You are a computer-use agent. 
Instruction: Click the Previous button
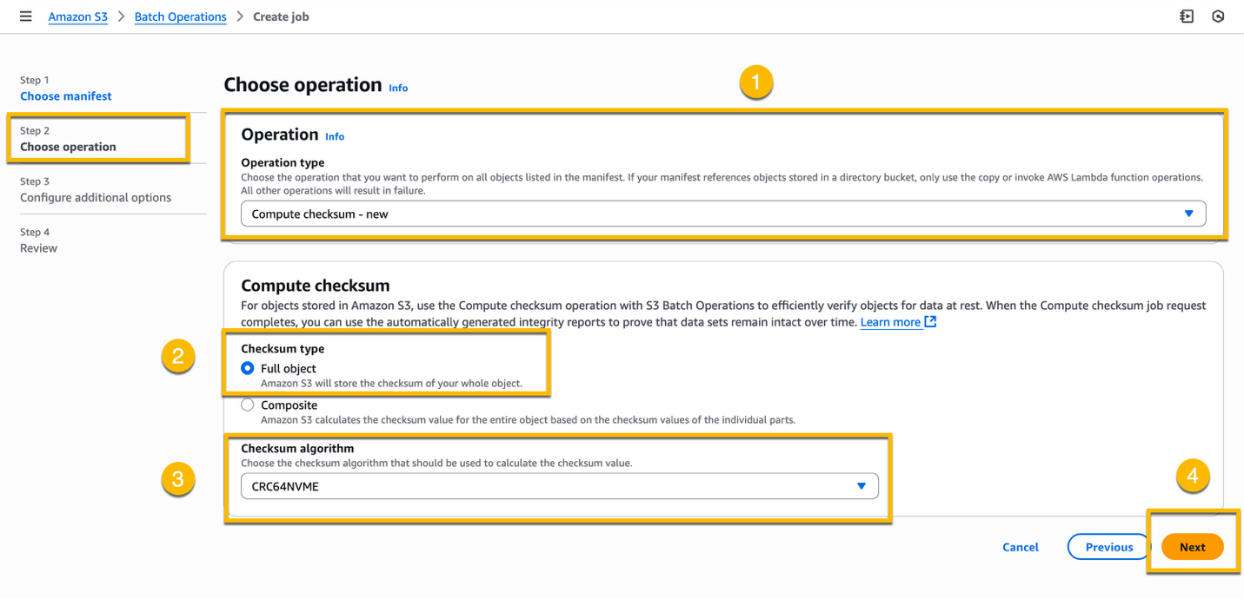[1109, 547]
